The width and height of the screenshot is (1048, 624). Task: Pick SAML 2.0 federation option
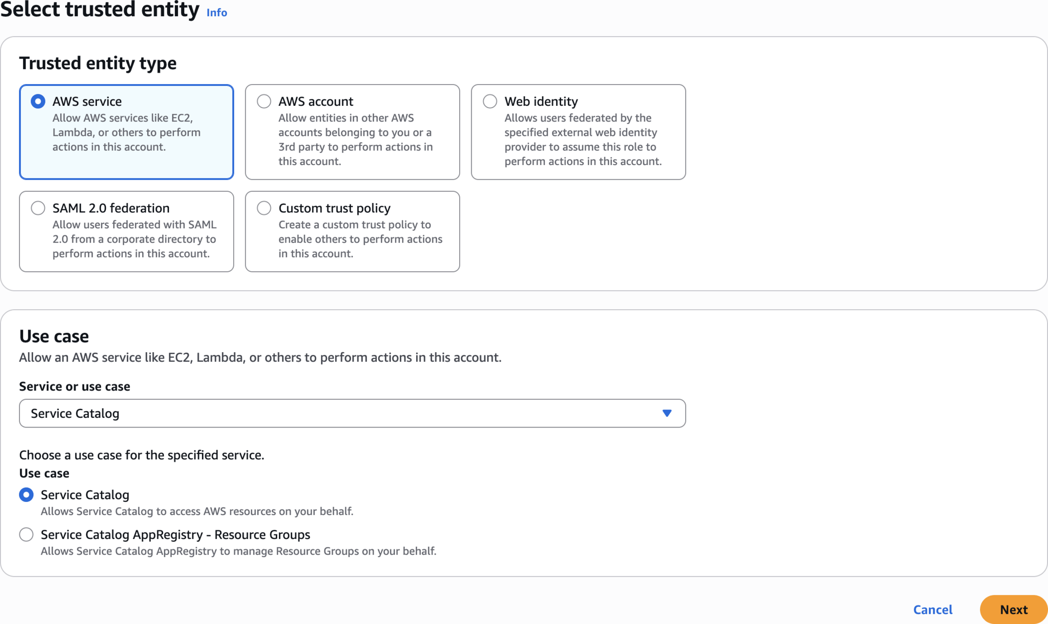[x=38, y=208]
